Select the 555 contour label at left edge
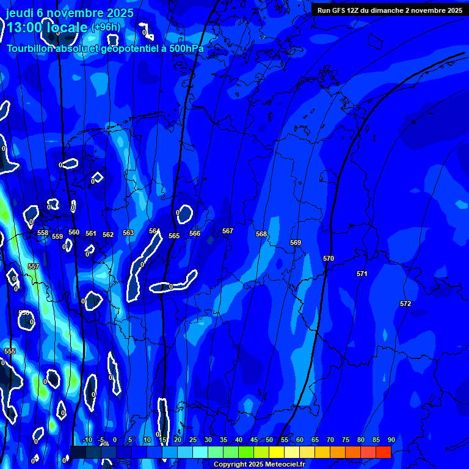The image size is (469, 469). pyautogui.click(x=10, y=351)
